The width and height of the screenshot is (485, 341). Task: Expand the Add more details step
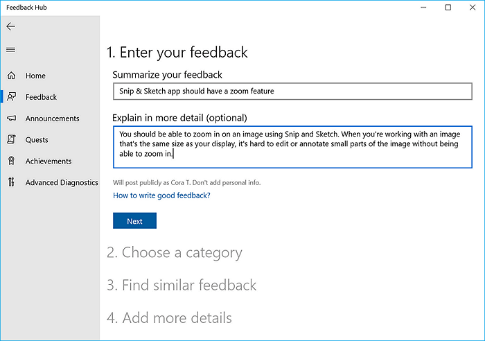(169, 318)
